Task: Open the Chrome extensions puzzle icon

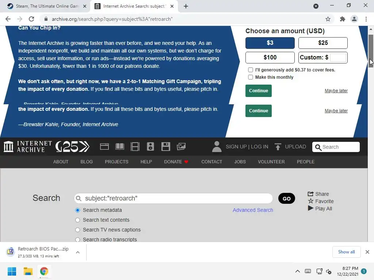Action: 343,19
